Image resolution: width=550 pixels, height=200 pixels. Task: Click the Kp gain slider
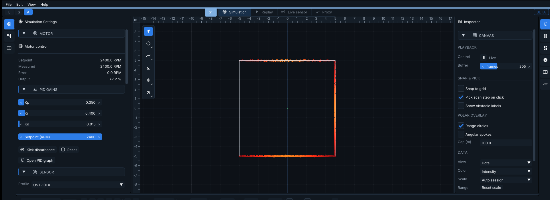click(x=60, y=102)
